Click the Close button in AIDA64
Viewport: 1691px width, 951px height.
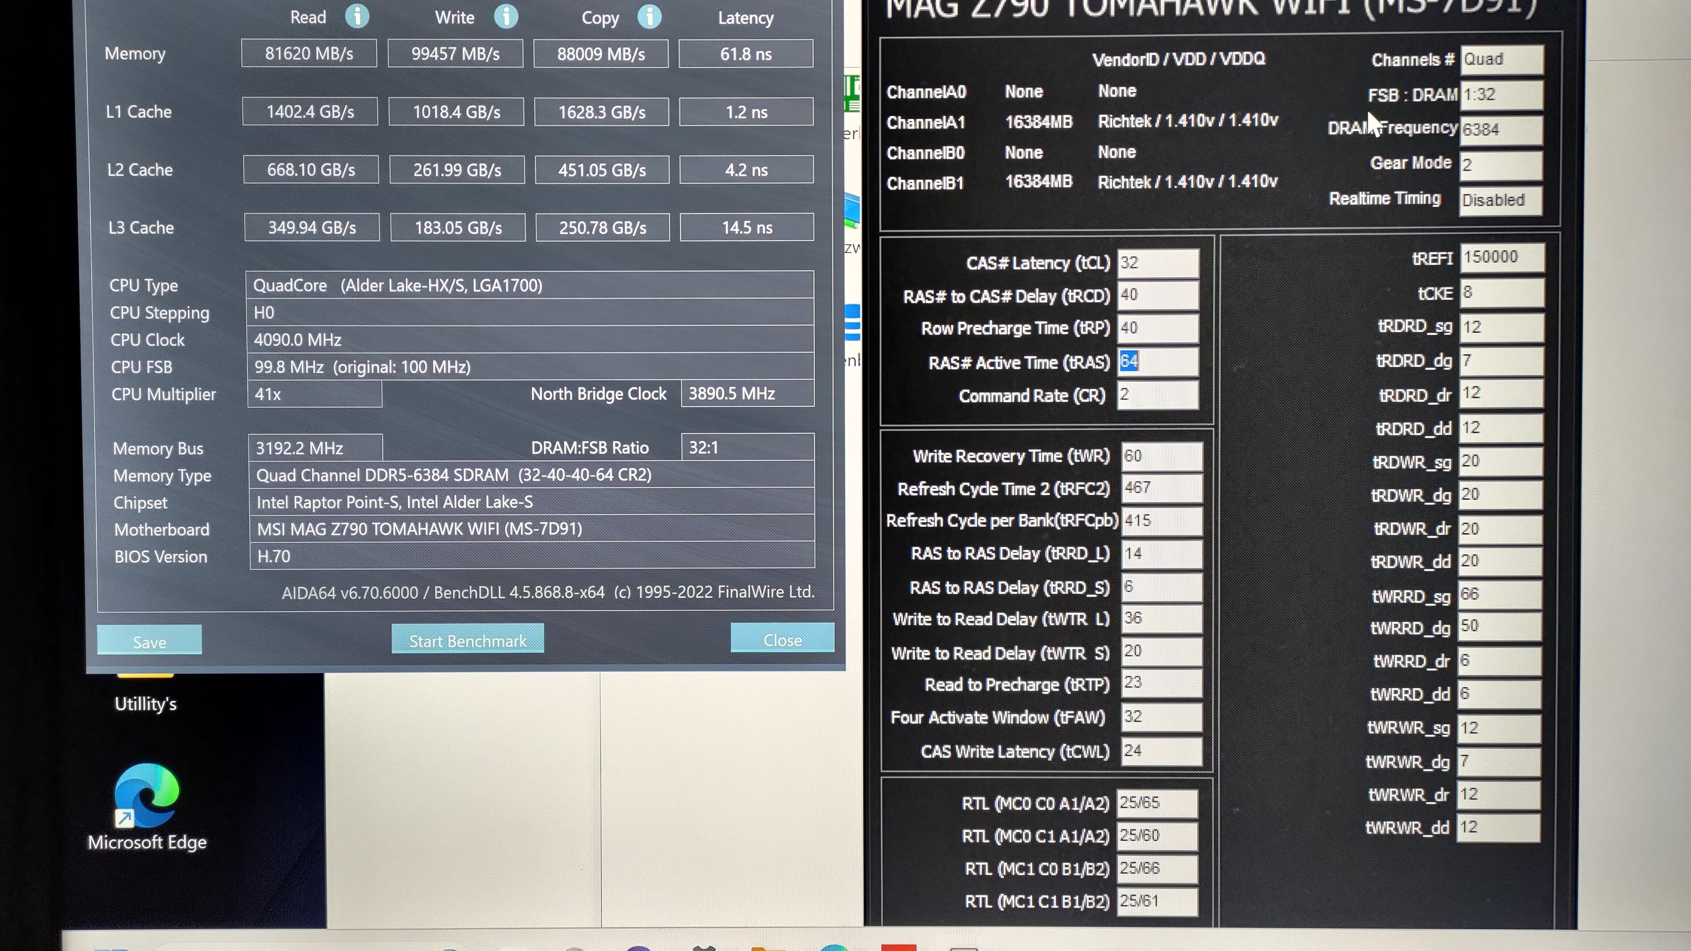782,638
